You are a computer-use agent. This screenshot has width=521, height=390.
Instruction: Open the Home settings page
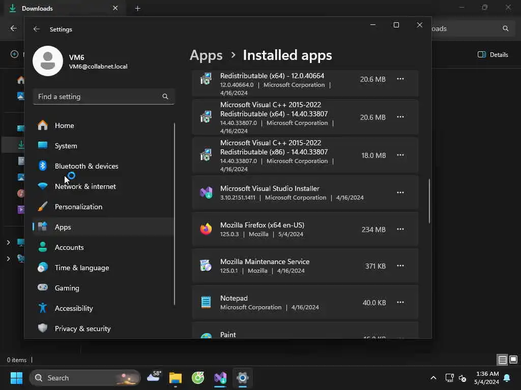[103, 125]
